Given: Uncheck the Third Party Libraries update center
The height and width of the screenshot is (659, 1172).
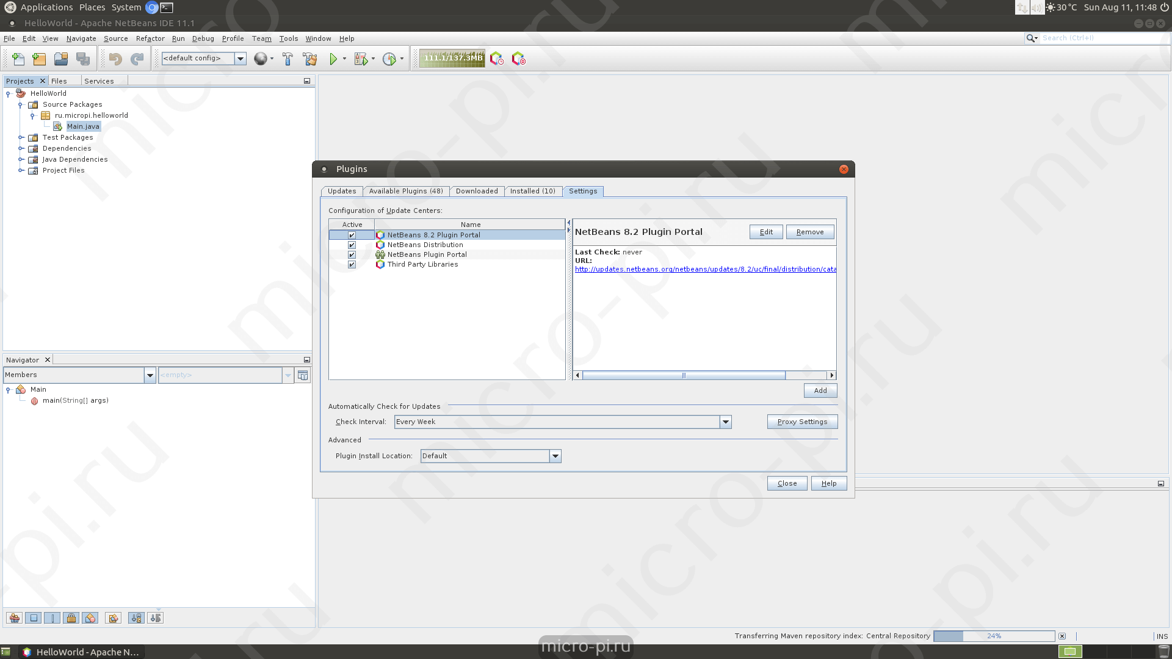Looking at the screenshot, I should [351, 264].
